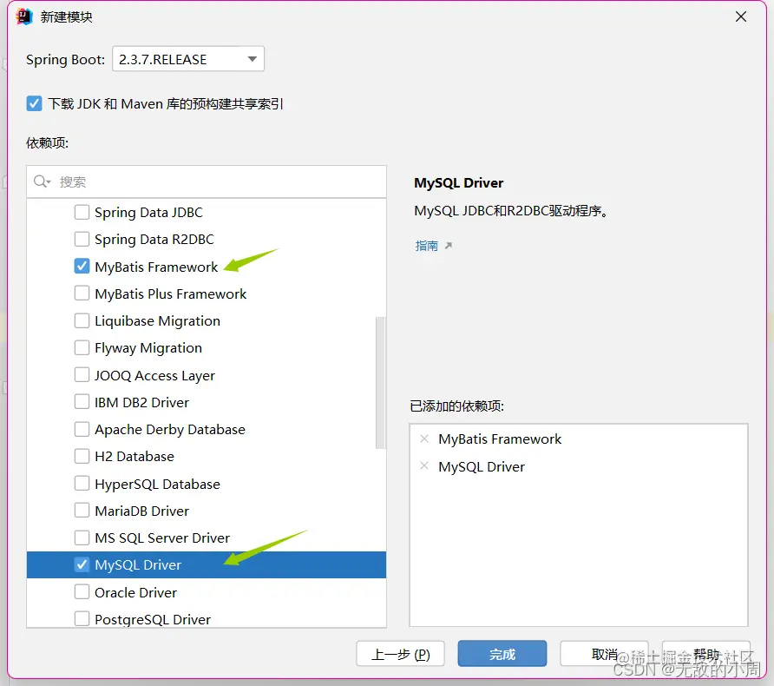Click the 完成 finish button
774x686 pixels.
pyautogui.click(x=502, y=654)
